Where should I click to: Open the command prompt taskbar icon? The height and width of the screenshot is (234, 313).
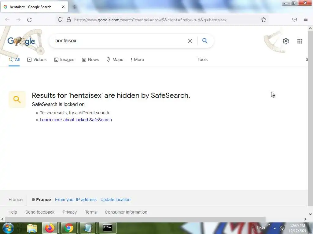coord(107,228)
